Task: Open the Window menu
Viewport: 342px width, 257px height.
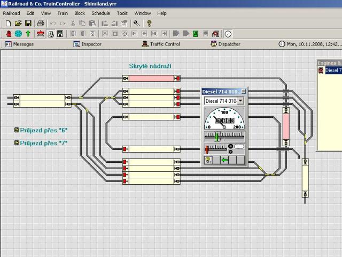Action: [143, 13]
